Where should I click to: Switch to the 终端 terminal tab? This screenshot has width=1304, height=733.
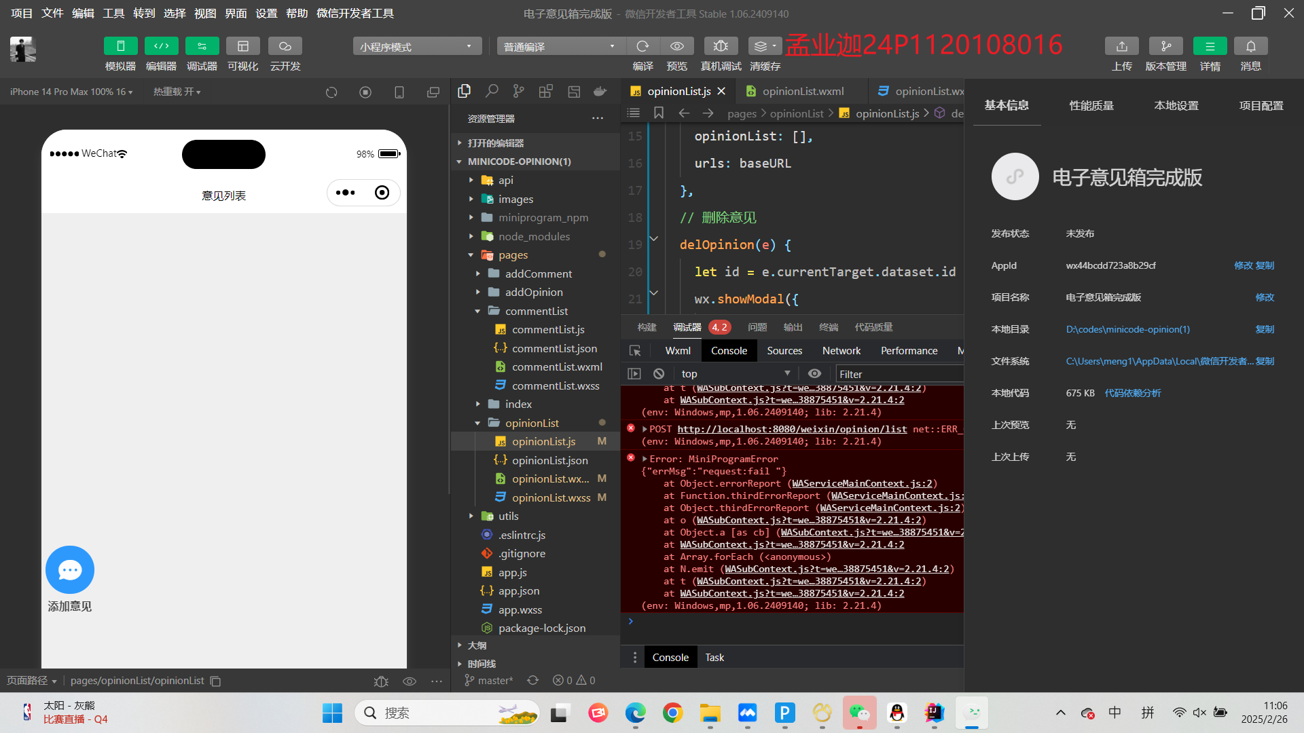pos(829,327)
